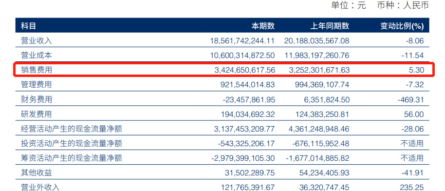The image size is (445, 191).
Task: Click 投资活动产生的现金流量净额 label
Action: (72, 144)
